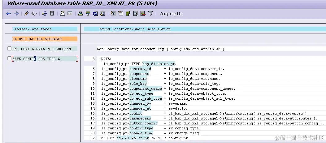Click the where-used arrows icon

pos(45,14)
